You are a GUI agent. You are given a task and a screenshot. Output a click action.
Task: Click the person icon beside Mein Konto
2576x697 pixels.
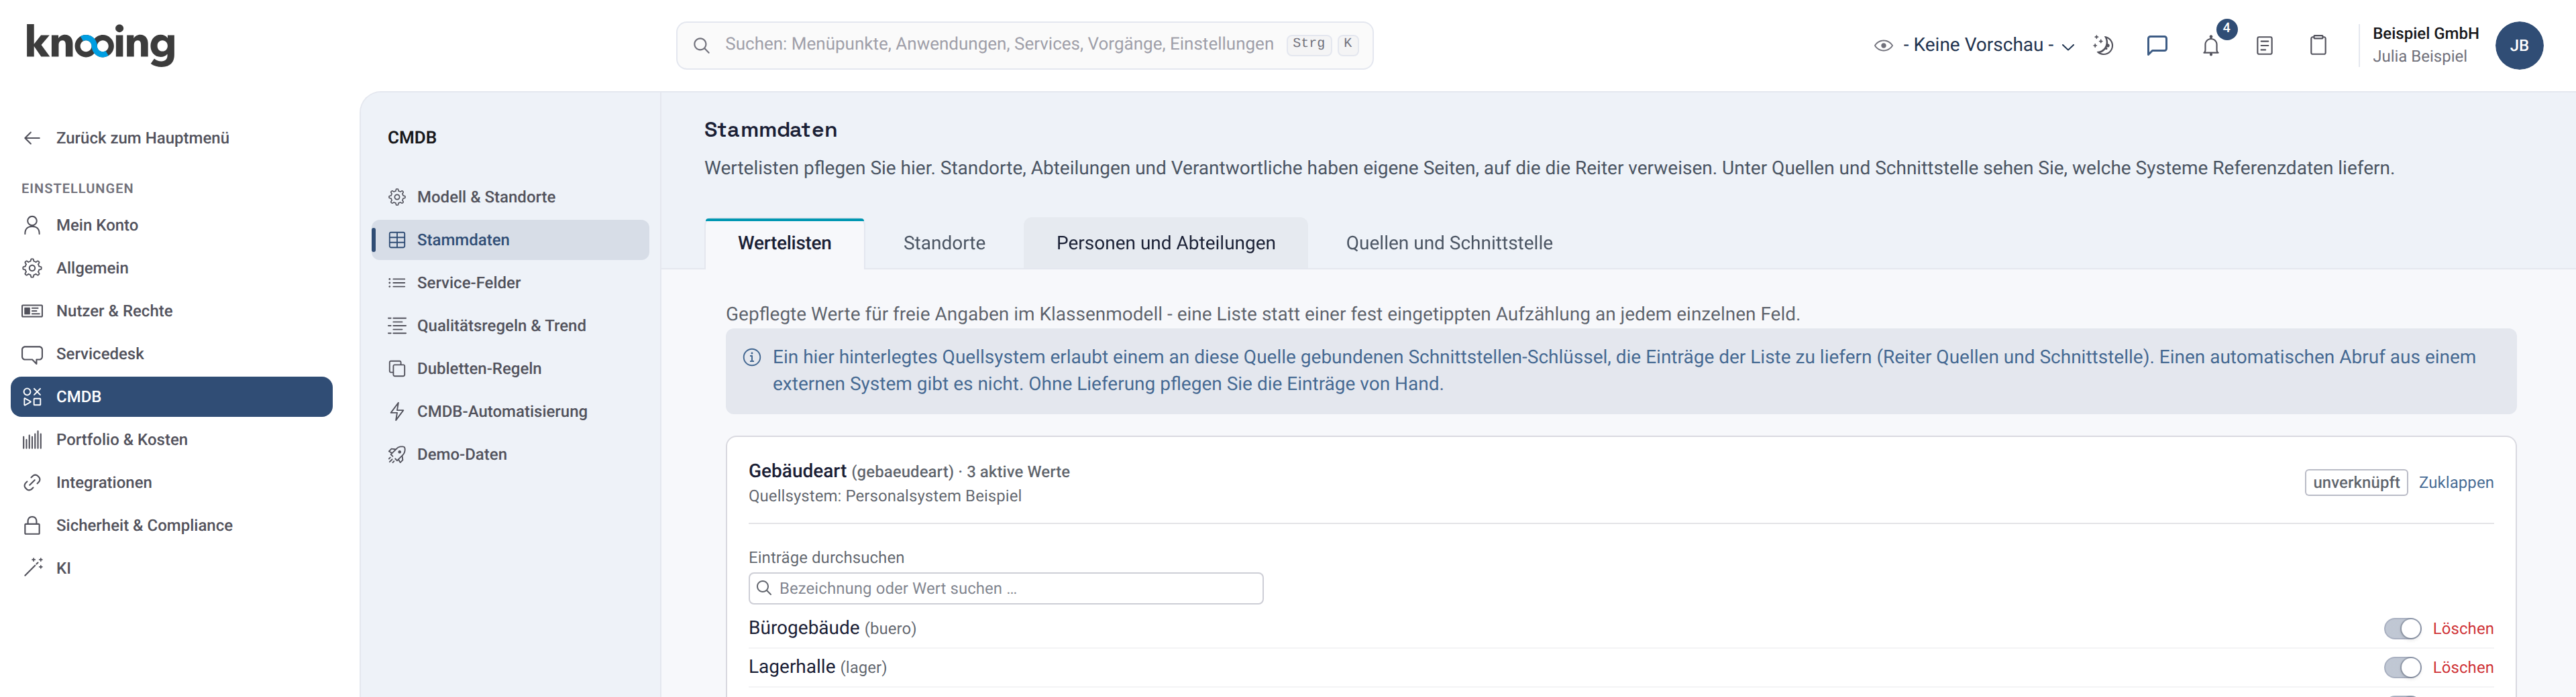tap(32, 225)
